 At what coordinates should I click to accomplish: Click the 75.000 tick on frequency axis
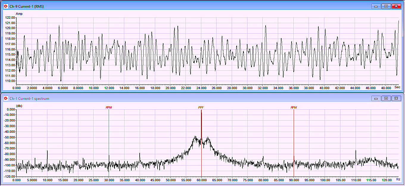click(248, 180)
